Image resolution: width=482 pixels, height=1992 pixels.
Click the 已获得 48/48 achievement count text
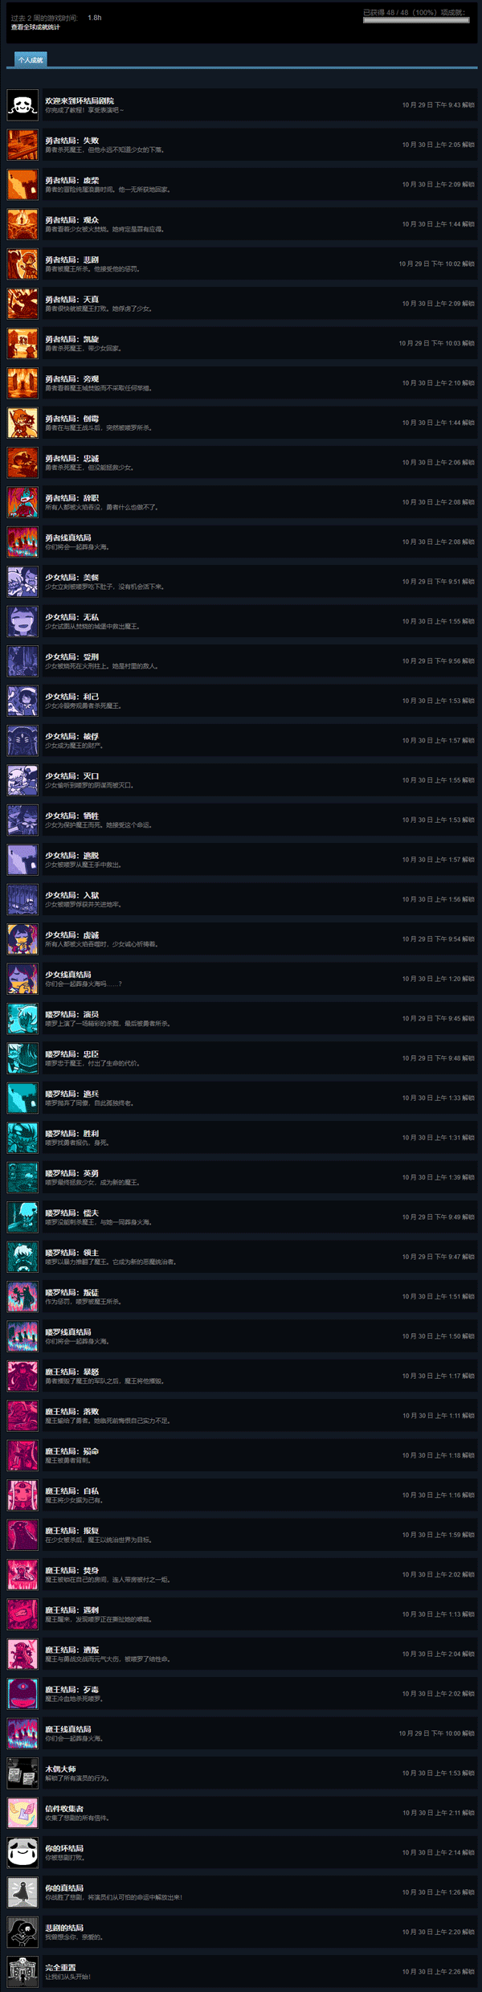click(x=414, y=13)
